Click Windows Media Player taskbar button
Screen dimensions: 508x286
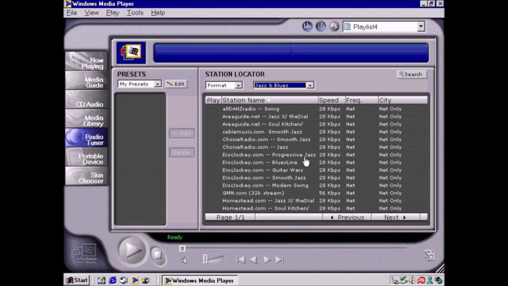click(199, 281)
